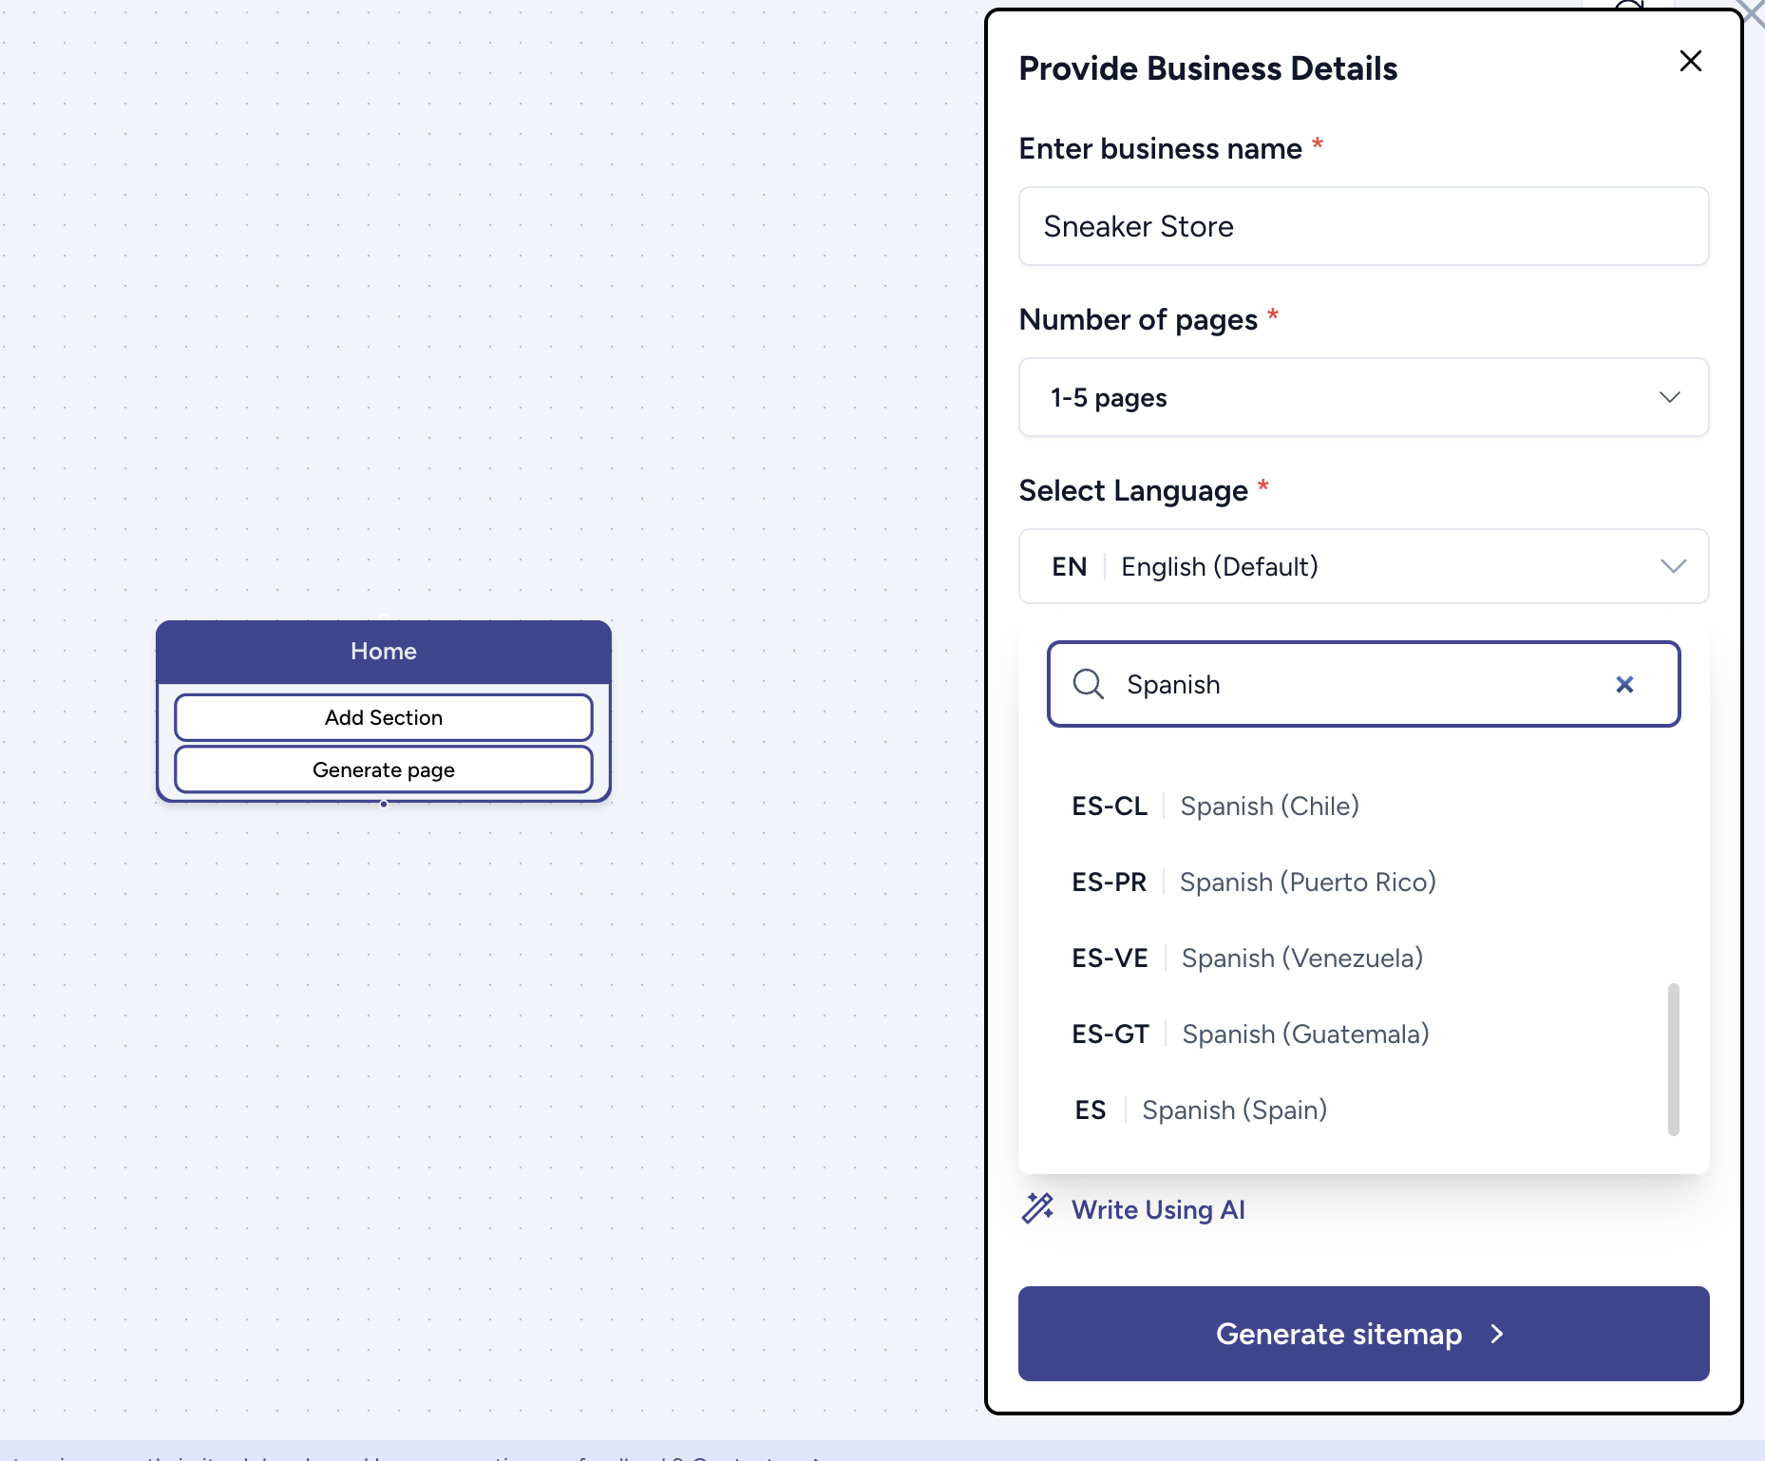
Task: Click the Write Using AI wand icon
Action: pos(1037,1208)
